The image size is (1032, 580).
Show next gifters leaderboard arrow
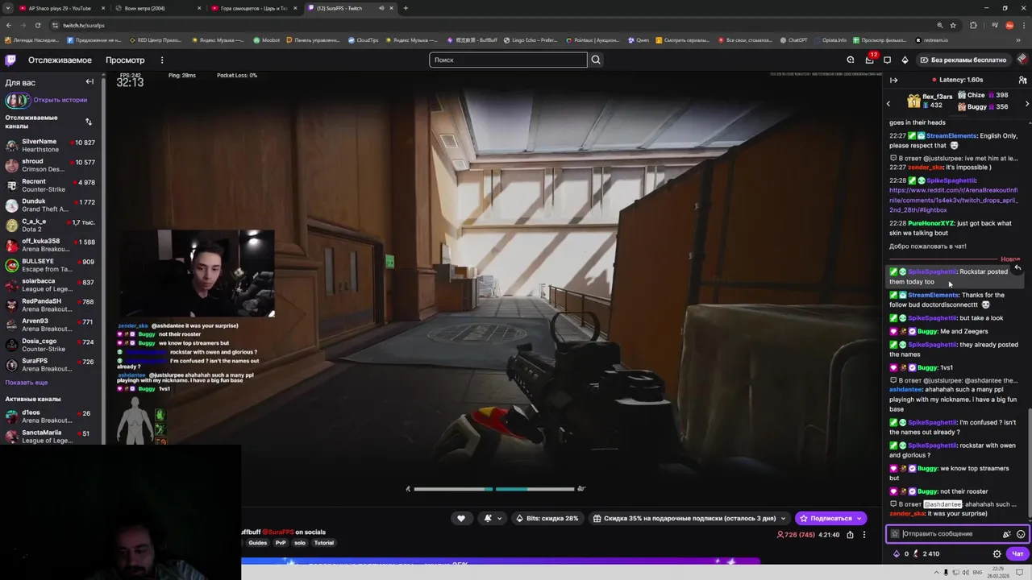(x=1026, y=104)
